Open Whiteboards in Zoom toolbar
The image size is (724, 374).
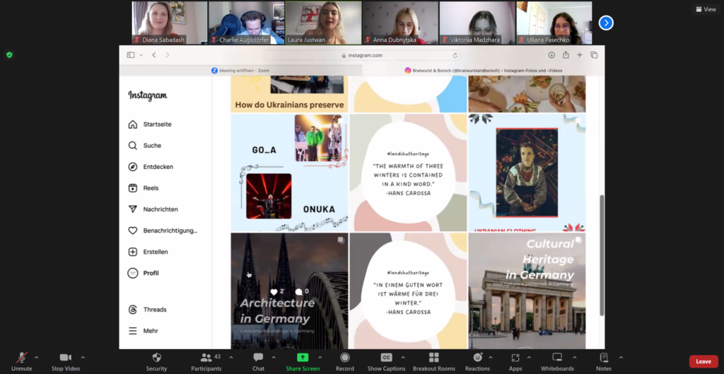(x=557, y=361)
